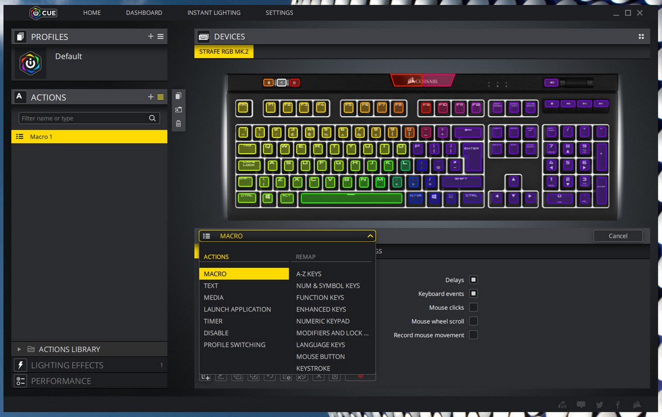Click the play/pause media key
Screen dimensions: 662x417
(x=584, y=103)
